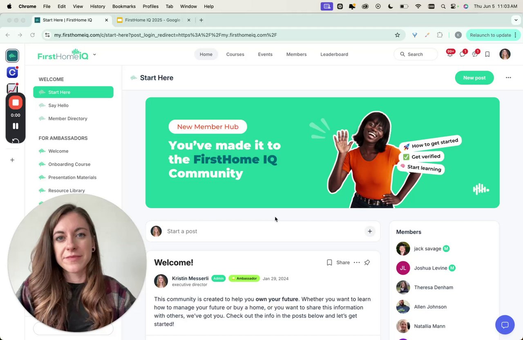
Task: Pause the screen recording
Action: pyautogui.click(x=16, y=126)
